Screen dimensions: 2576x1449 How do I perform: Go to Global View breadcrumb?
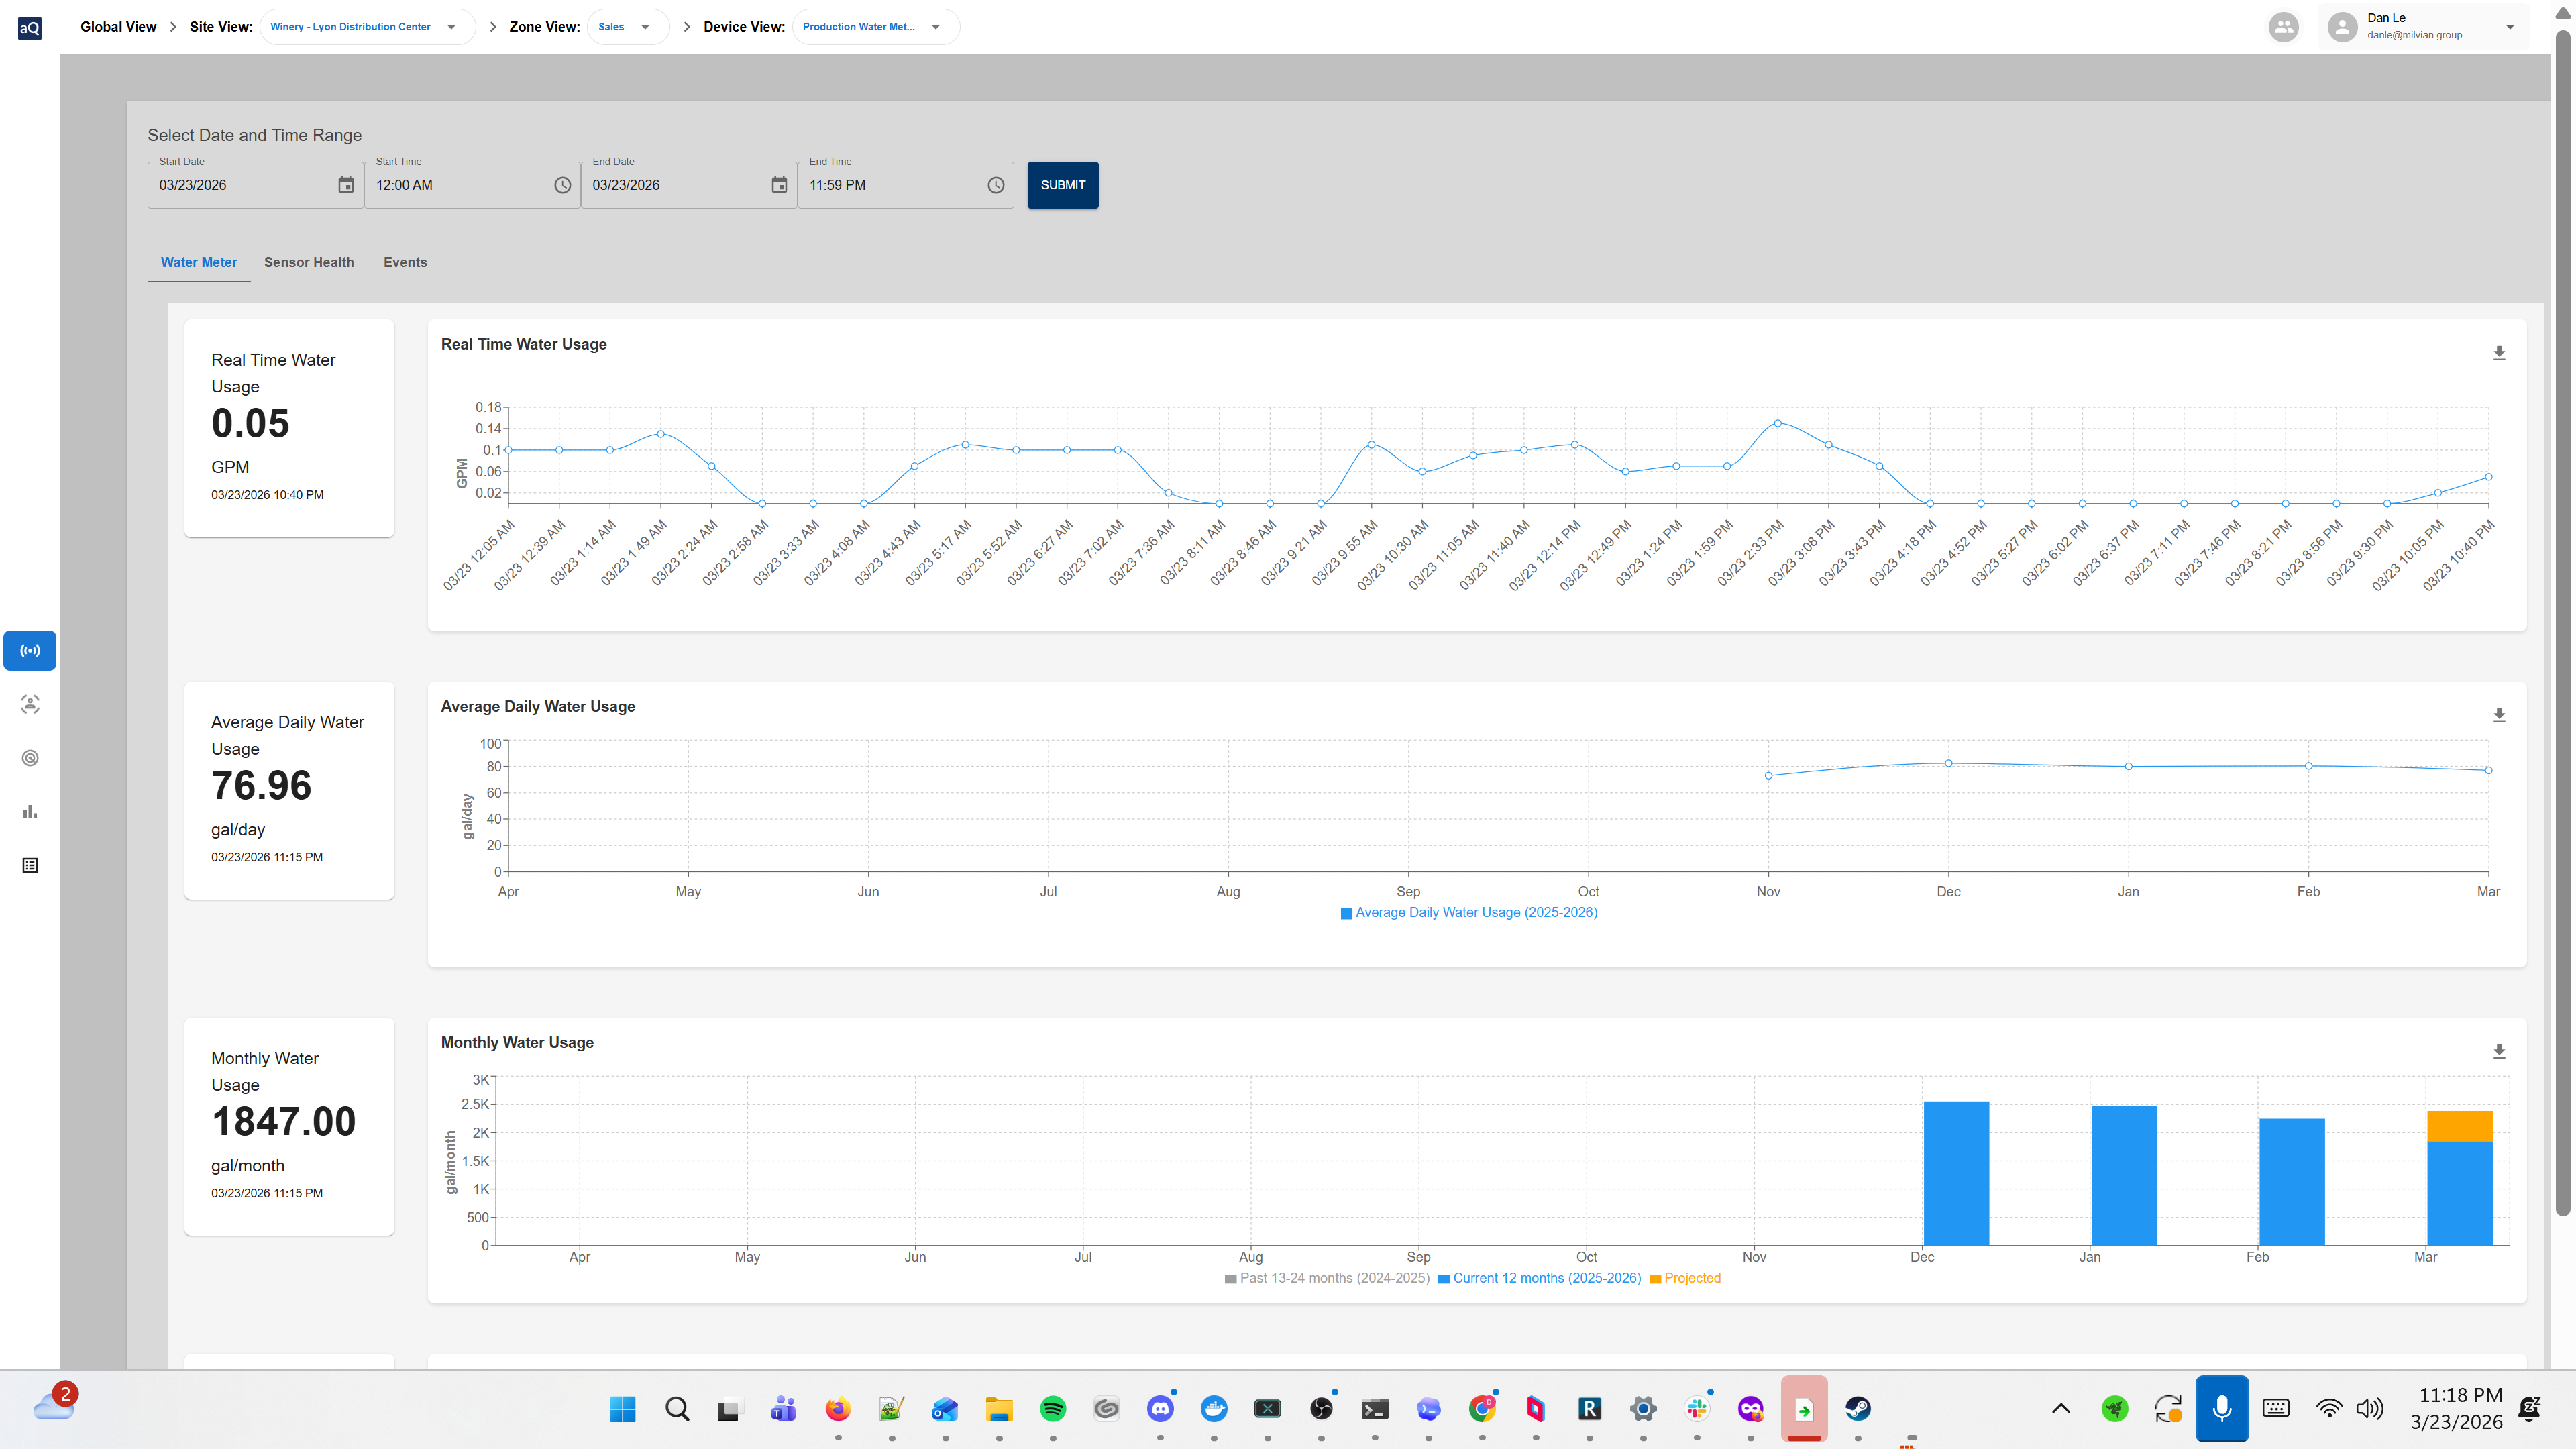point(118,27)
